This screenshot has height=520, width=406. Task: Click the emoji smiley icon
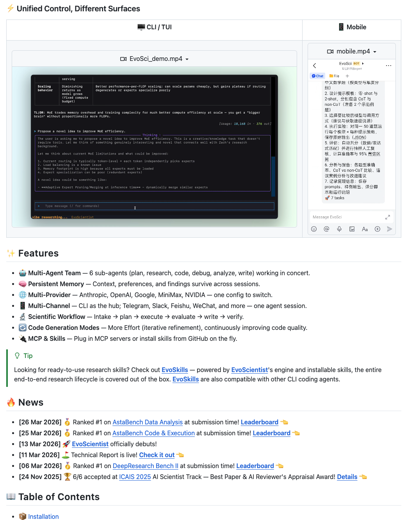(314, 229)
